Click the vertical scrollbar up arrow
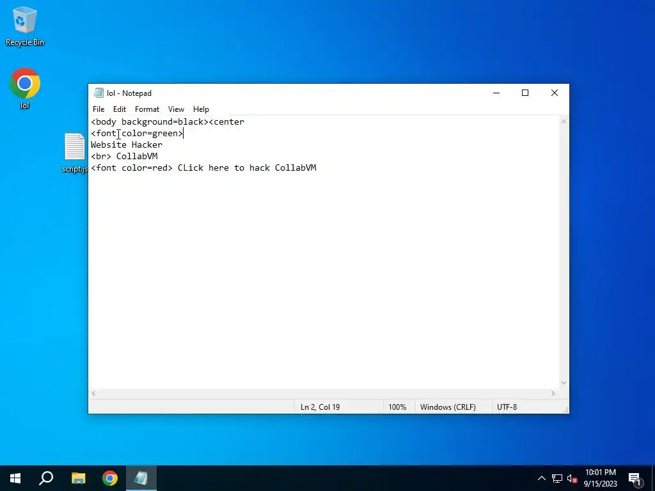 pos(564,122)
